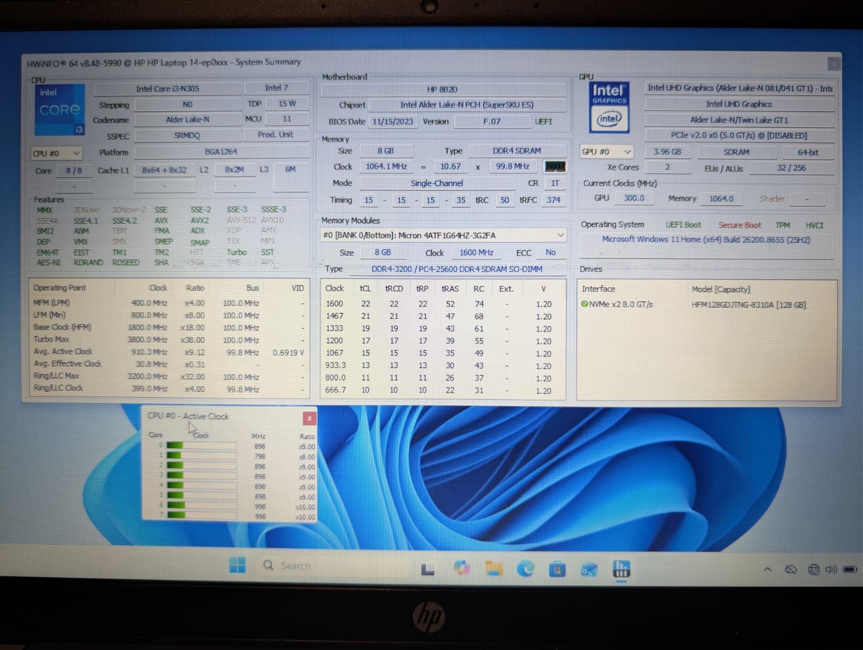The width and height of the screenshot is (863, 650).
Task: Click the Secure Boot indicator
Action: pos(739,225)
